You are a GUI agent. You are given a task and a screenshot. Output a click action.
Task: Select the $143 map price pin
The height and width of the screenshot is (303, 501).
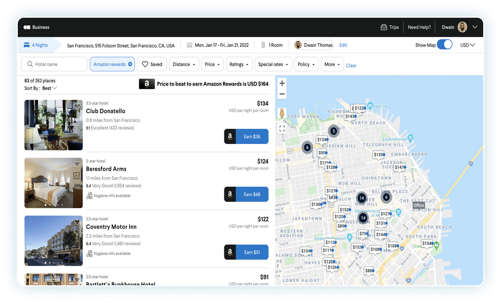pos(350,116)
